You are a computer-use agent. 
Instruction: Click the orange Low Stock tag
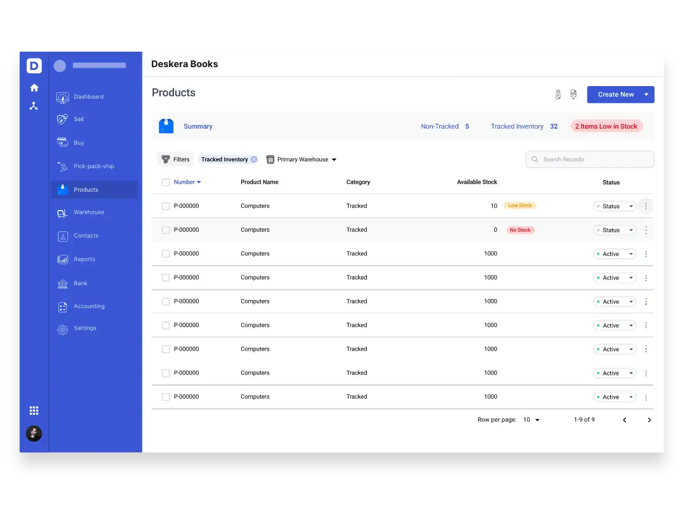click(520, 205)
